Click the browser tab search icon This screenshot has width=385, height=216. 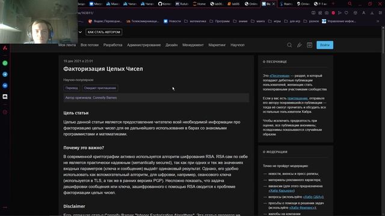tap(350, 4)
